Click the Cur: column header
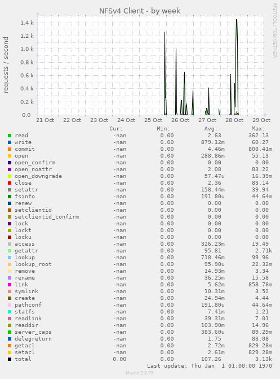The height and width of the screenshot is (379, 280). click(x=116, y=129)
